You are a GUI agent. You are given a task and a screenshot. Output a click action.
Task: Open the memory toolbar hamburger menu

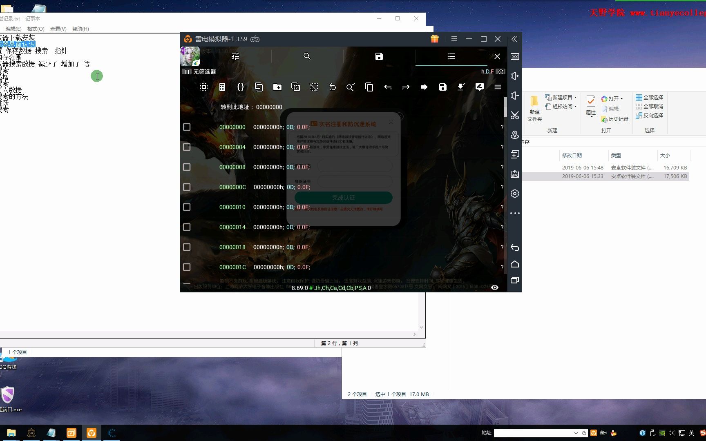coord(498,87)
